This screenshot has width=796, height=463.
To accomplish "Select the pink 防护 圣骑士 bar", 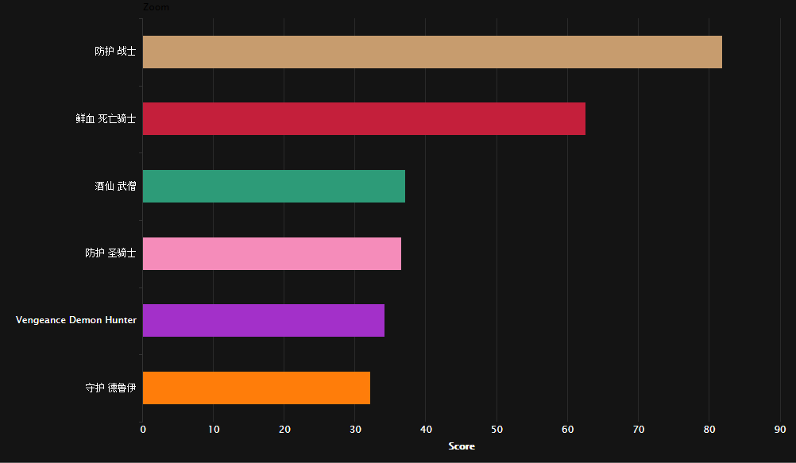I will (x=272, y=253).
